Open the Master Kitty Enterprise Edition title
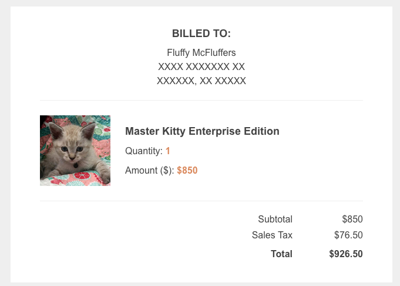The height and width of the screenshot is (286, 400). click(x=202, y=131)
